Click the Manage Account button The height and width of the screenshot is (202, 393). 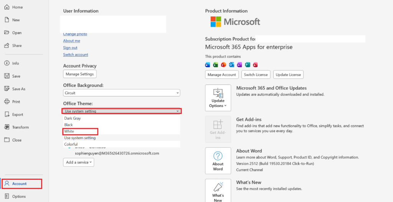click(222, 75)
